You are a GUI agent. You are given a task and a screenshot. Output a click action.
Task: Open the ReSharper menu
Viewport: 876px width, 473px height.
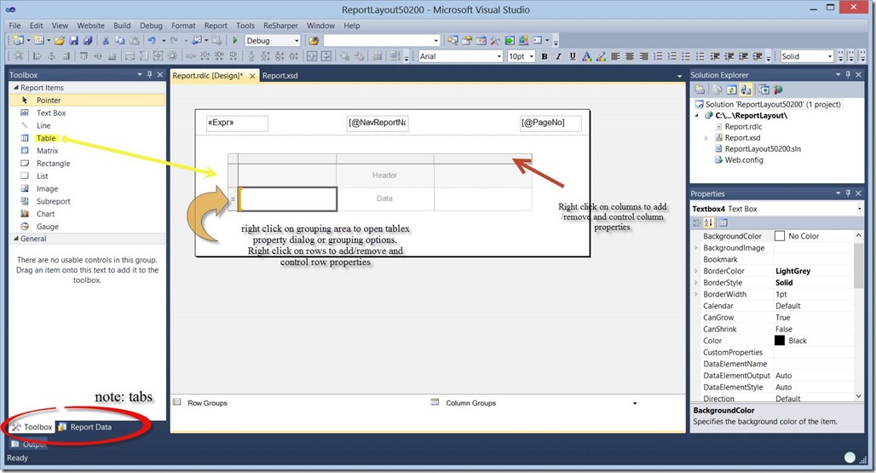click(280, 25)
